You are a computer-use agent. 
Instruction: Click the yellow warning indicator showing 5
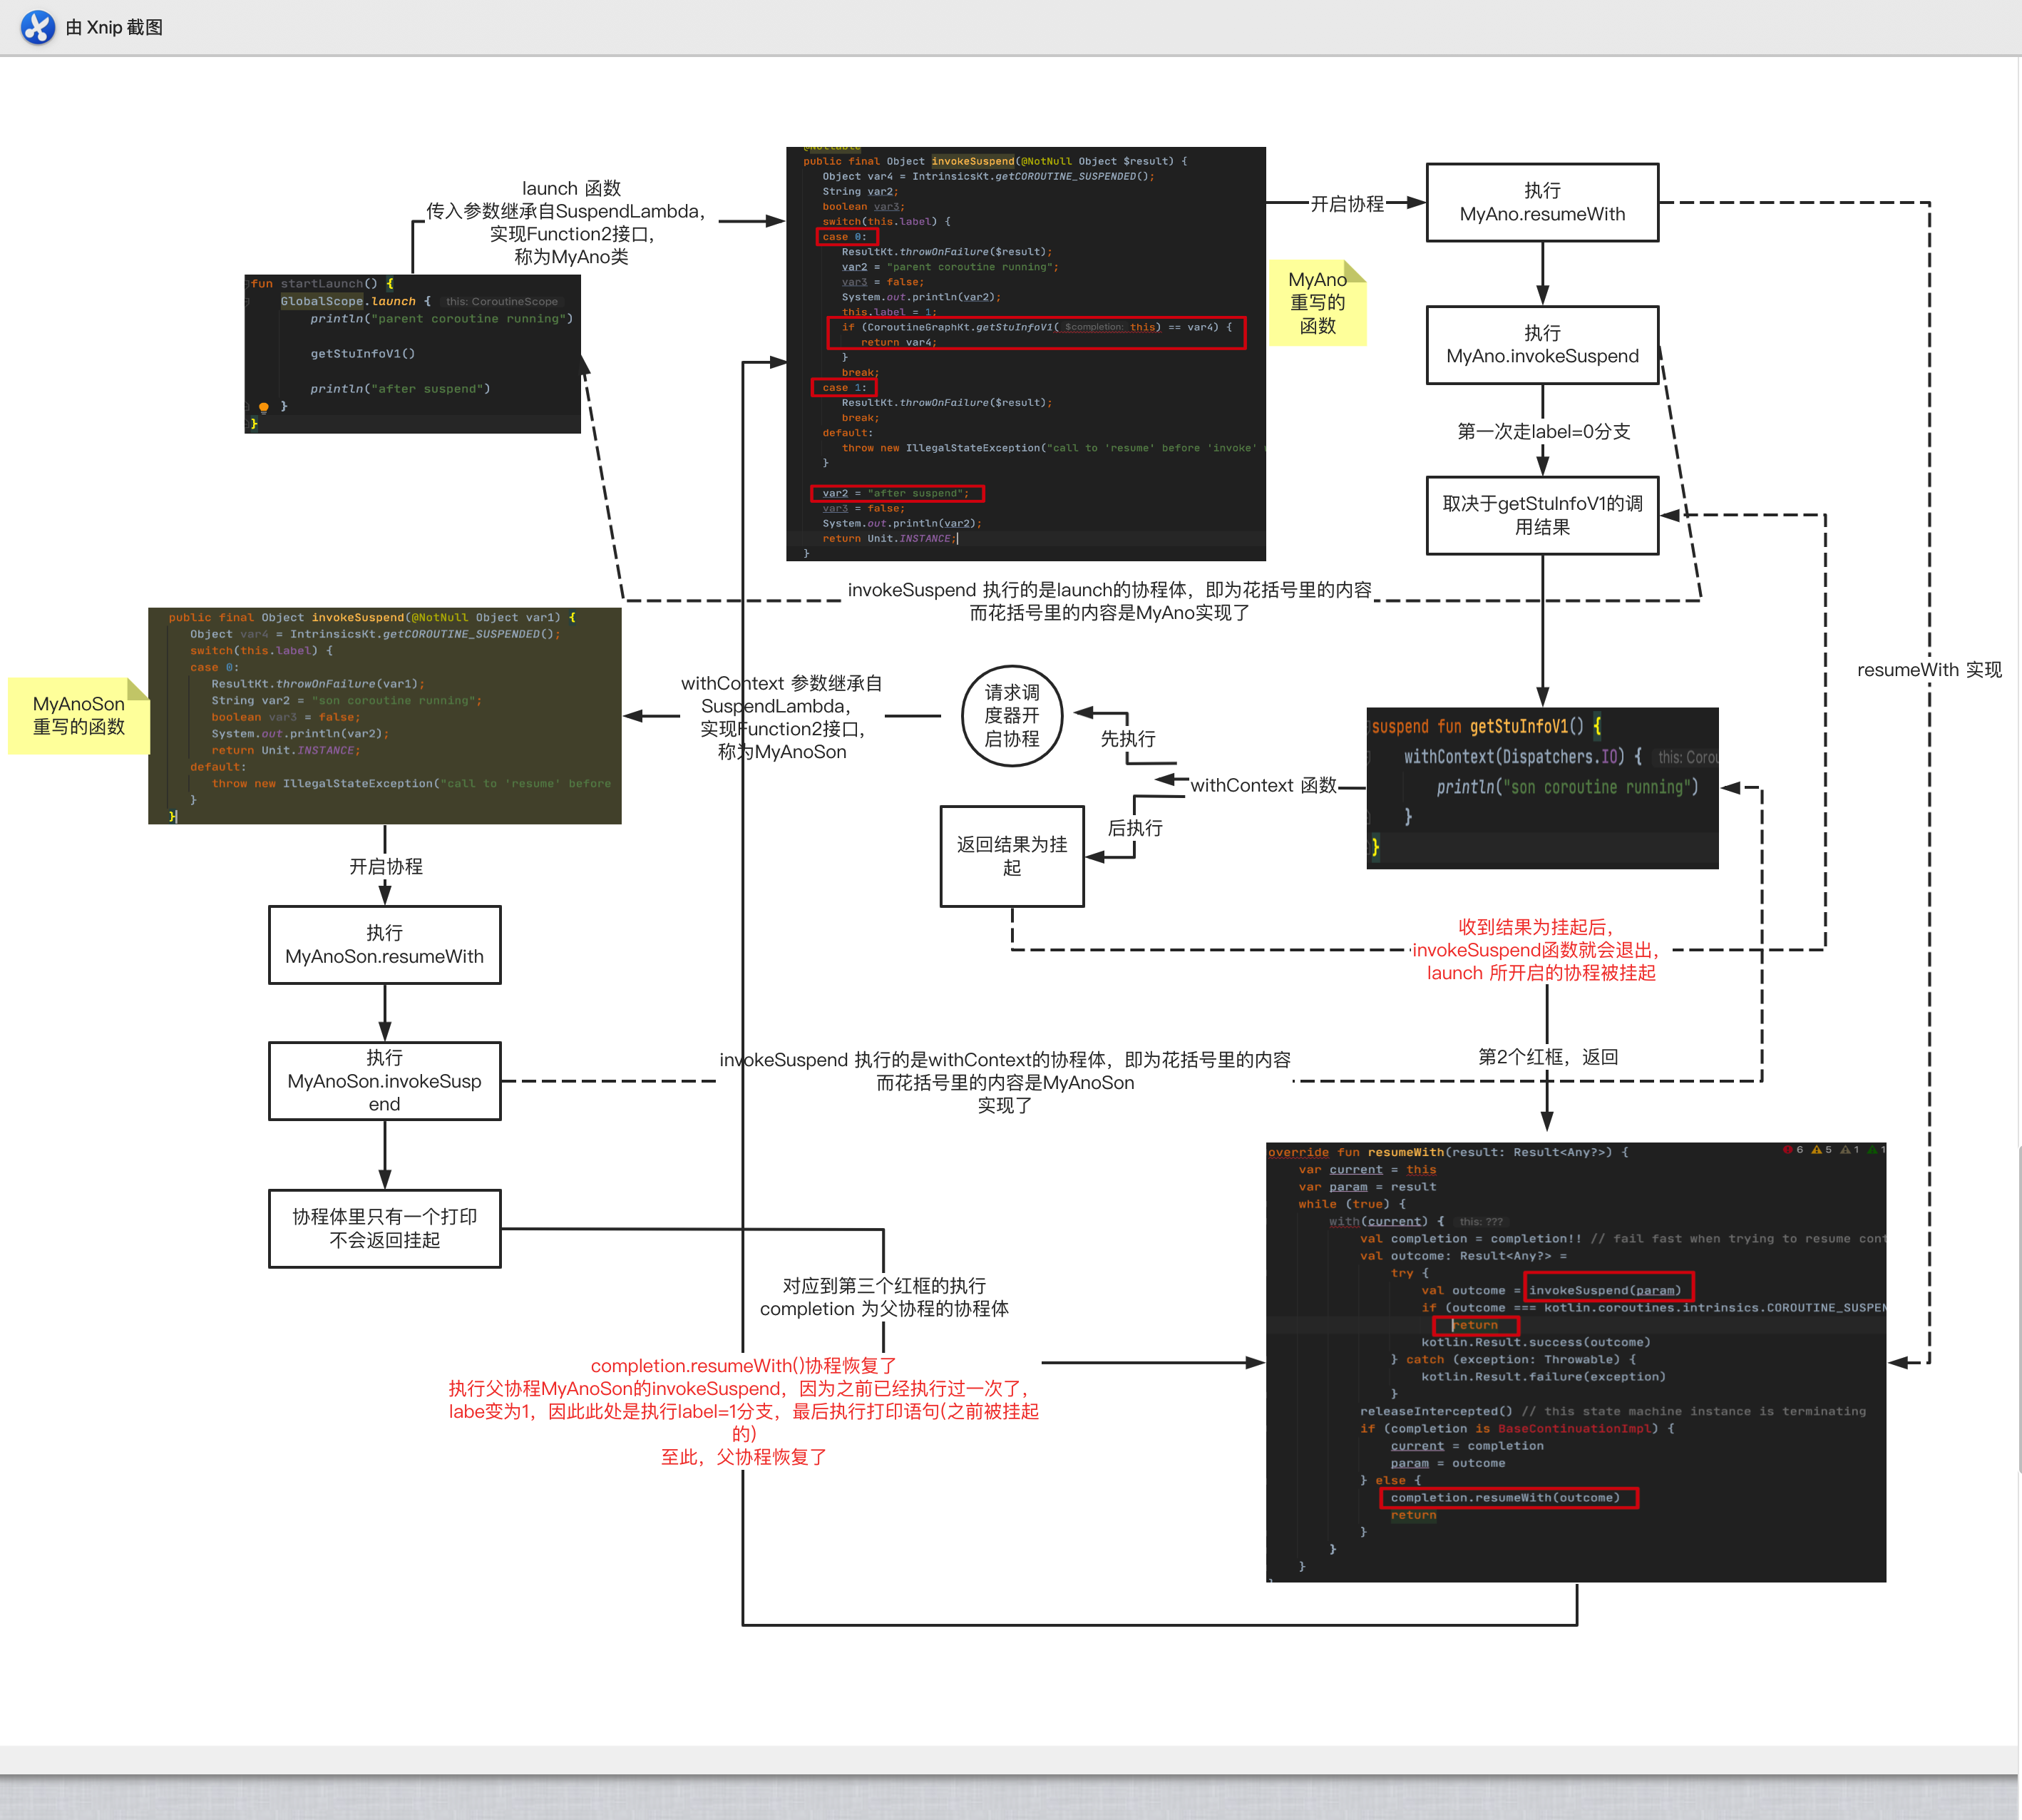(1822, 1150)
